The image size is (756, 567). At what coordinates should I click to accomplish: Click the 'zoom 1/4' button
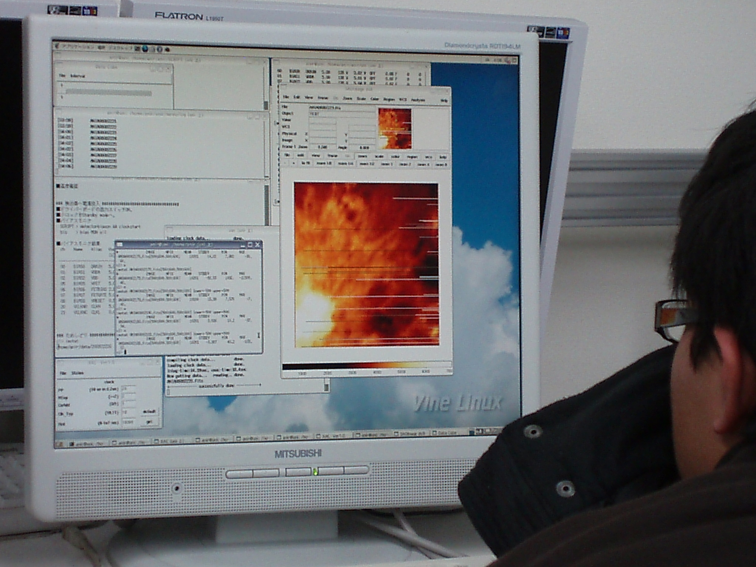[x=346, y=164]
